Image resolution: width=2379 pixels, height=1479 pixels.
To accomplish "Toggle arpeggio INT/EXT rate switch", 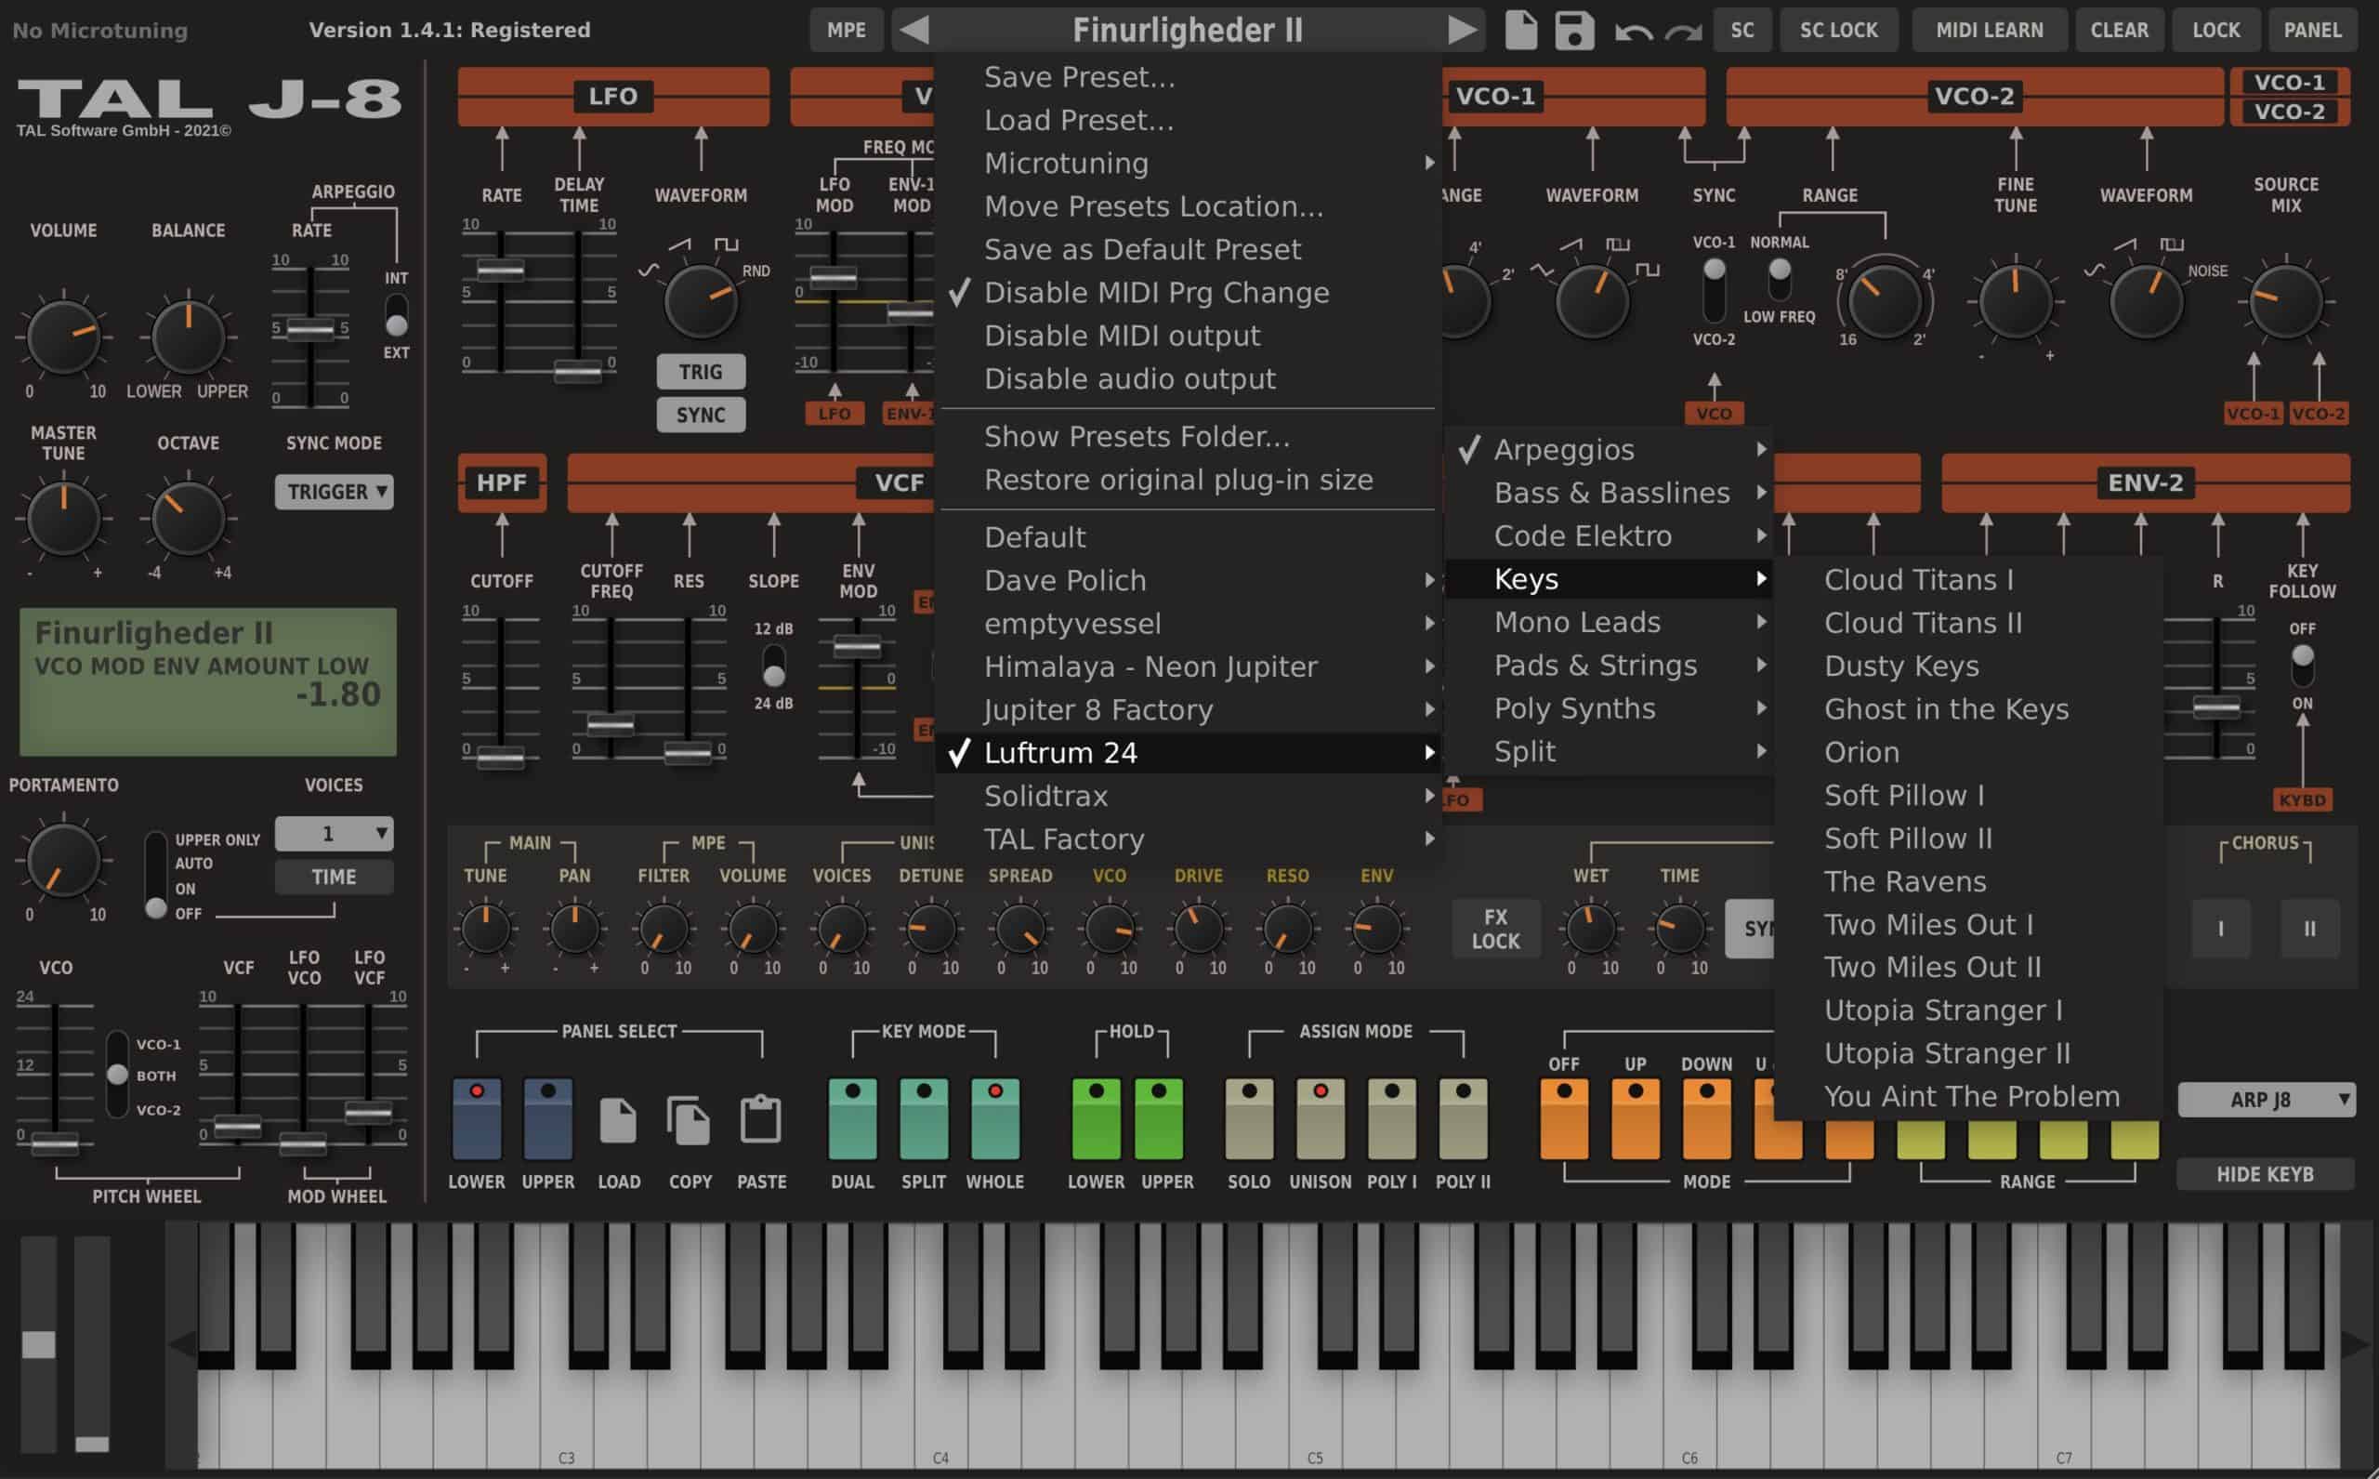I will 396,315.
